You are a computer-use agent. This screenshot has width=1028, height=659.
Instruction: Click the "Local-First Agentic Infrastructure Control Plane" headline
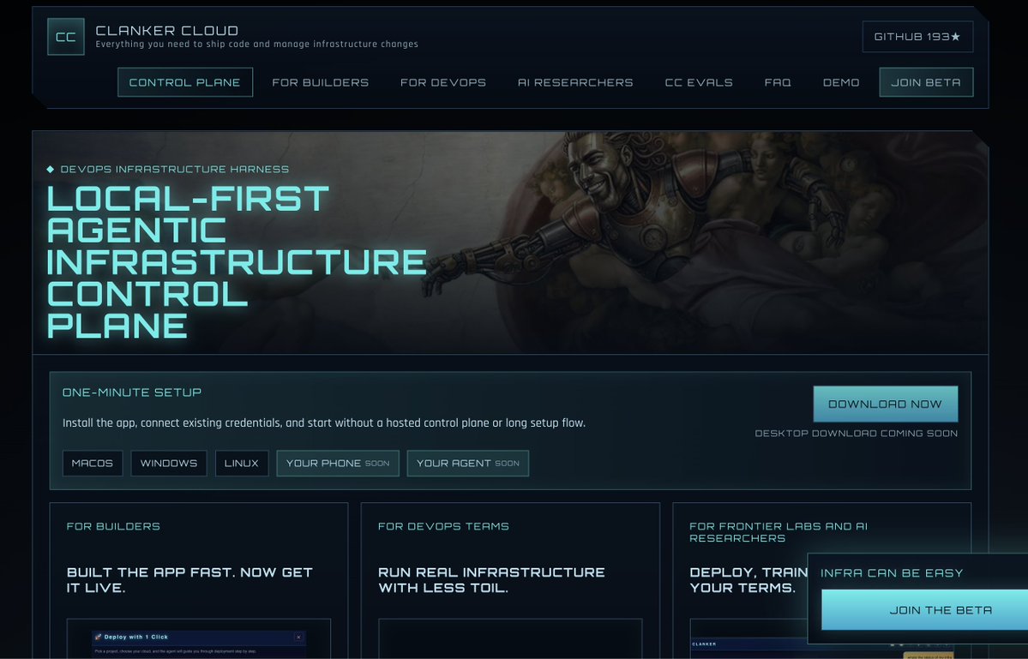pyautogui.click(x=236, y=262)
